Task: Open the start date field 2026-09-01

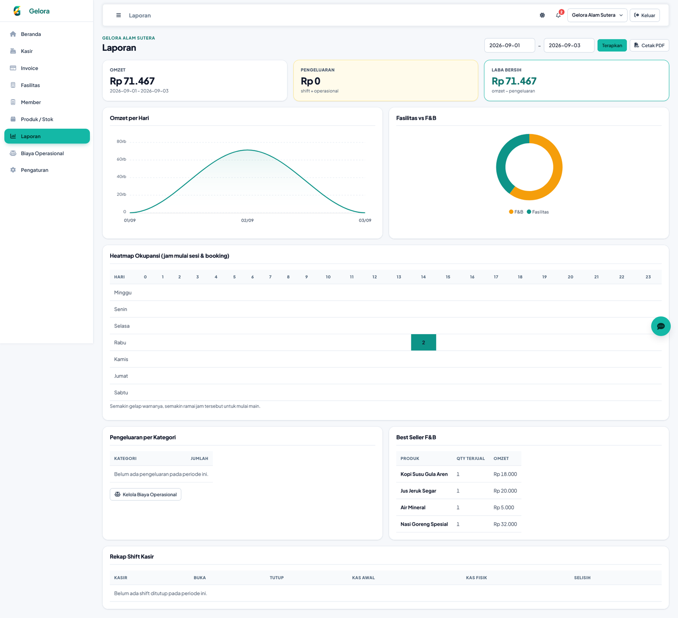Action: 509,45
